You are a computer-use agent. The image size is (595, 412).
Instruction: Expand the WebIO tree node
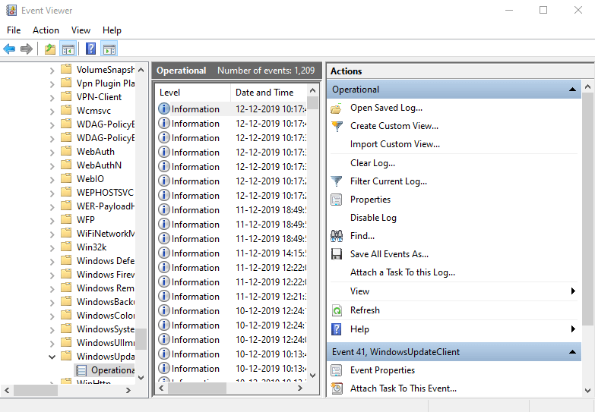52,179
